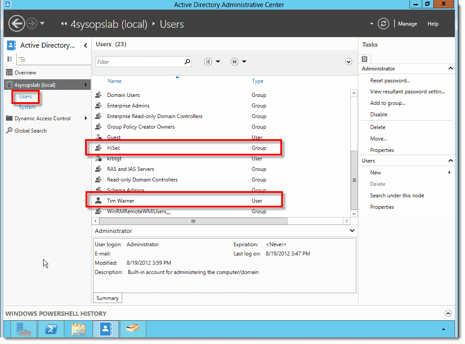Collapse the Users tasks section
Screen dimensions: 465x344
450,161
